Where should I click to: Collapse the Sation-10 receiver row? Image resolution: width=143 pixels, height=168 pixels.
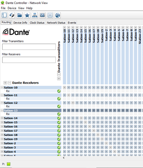coord(2,88)
